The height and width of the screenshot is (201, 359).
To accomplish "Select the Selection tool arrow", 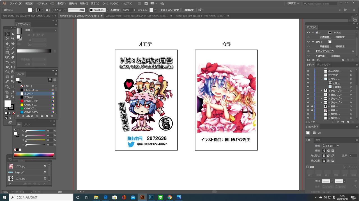I will click(x=7, y=34).
